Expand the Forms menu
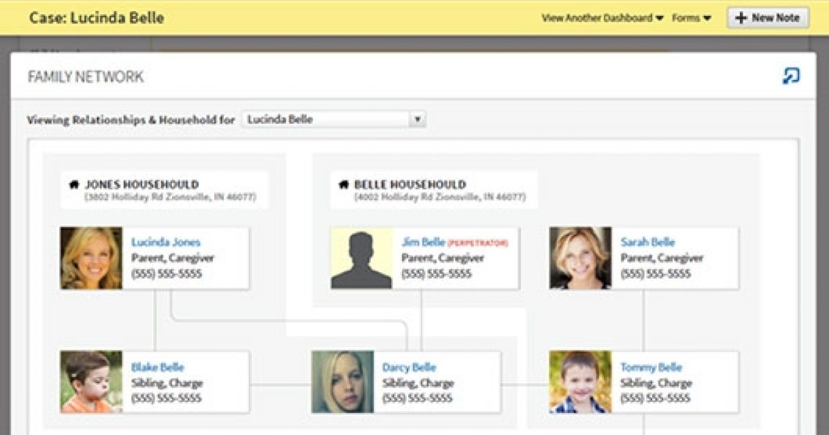Image resolution: width=829 pixels, height=435 pixels. coord(691,18)
